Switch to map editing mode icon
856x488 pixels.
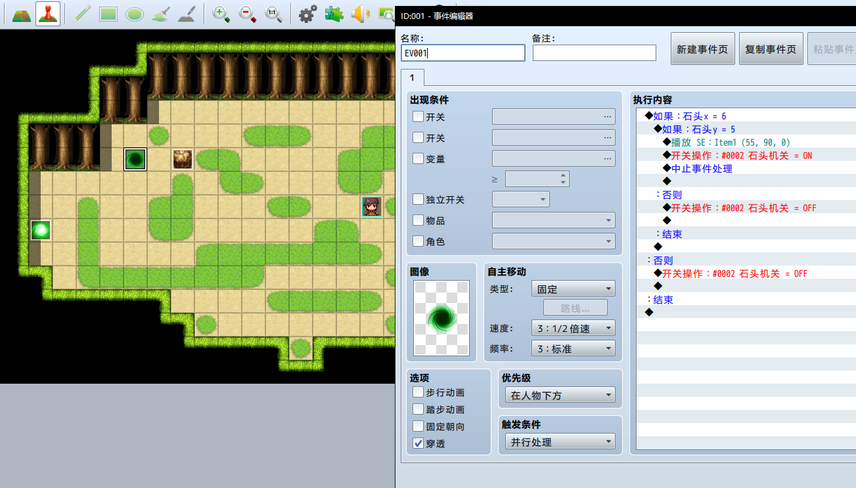click(x=22, y=14)
